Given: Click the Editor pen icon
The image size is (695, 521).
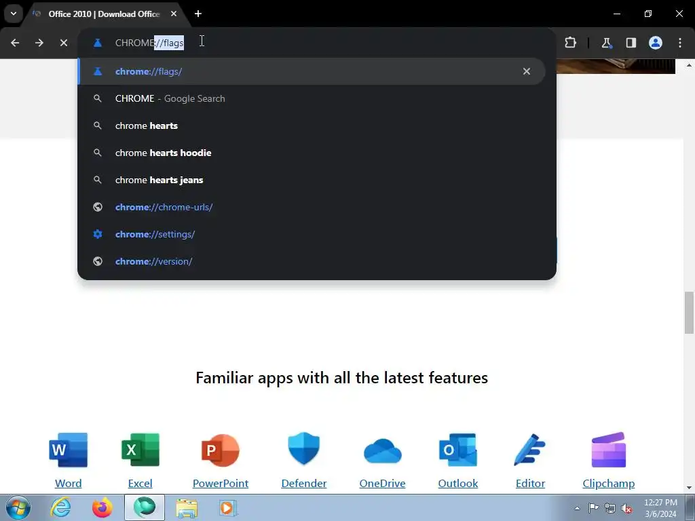Looking at the screenshot, I should click(530, 450).
